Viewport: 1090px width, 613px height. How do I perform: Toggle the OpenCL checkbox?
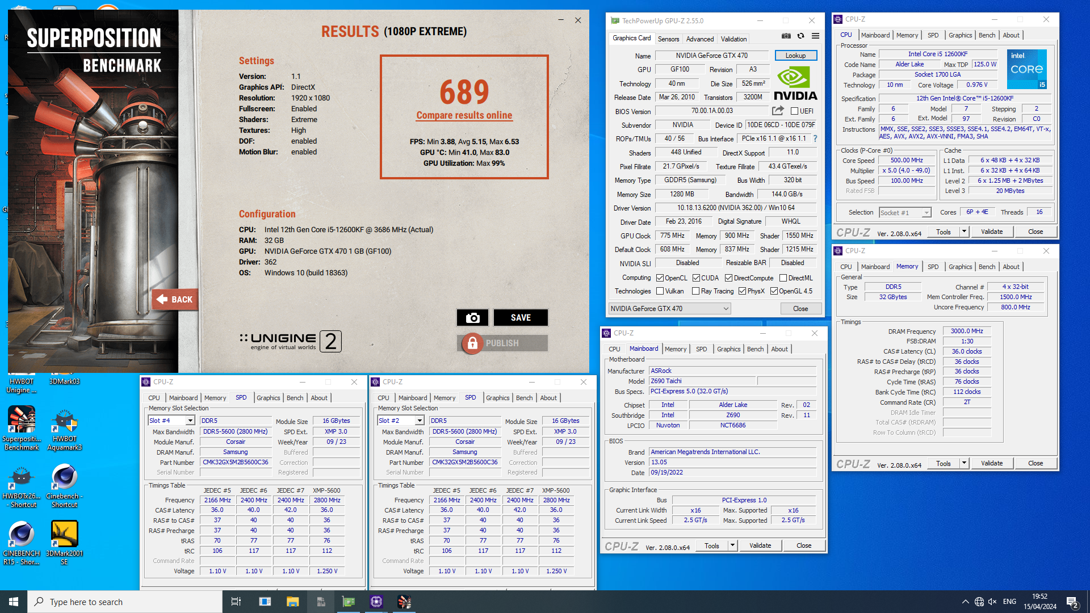pyautogui.click(x=660, y=278)
